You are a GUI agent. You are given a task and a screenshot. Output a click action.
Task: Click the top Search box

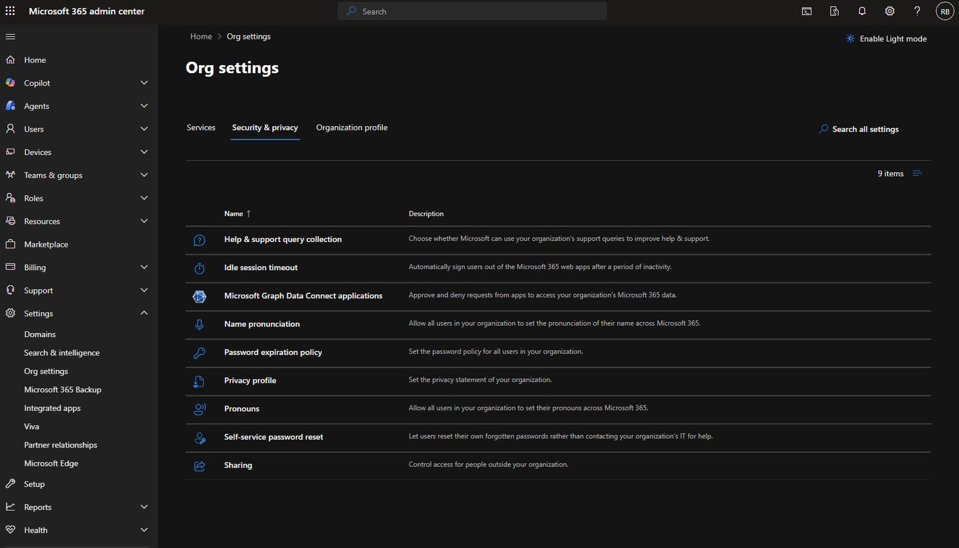[x=472, y=11]
